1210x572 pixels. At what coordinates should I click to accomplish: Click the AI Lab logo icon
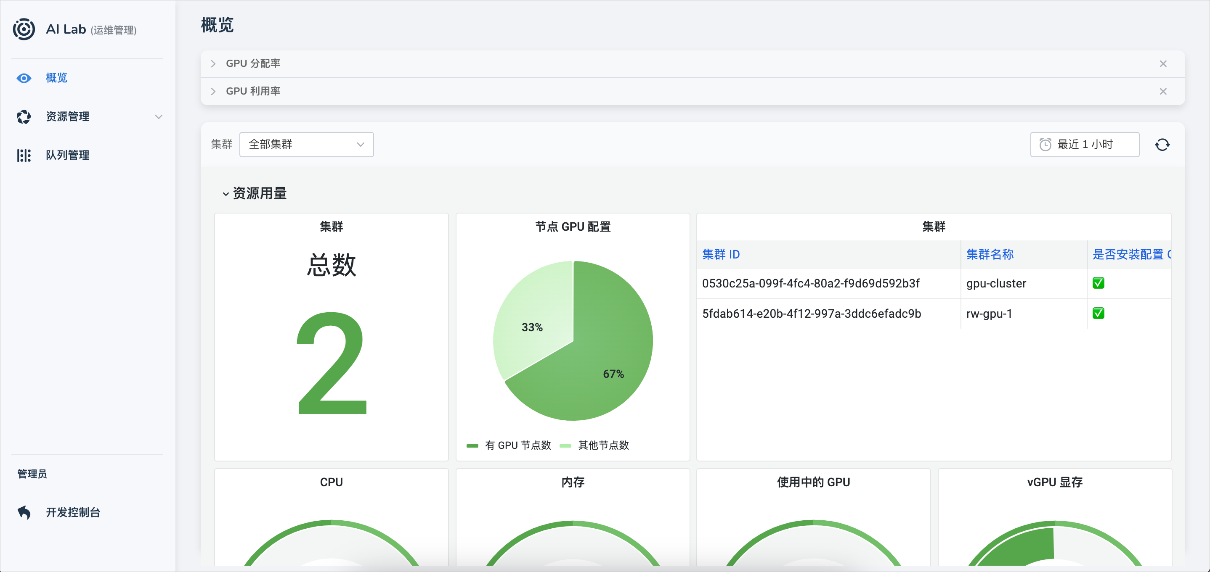coord(24,29)
